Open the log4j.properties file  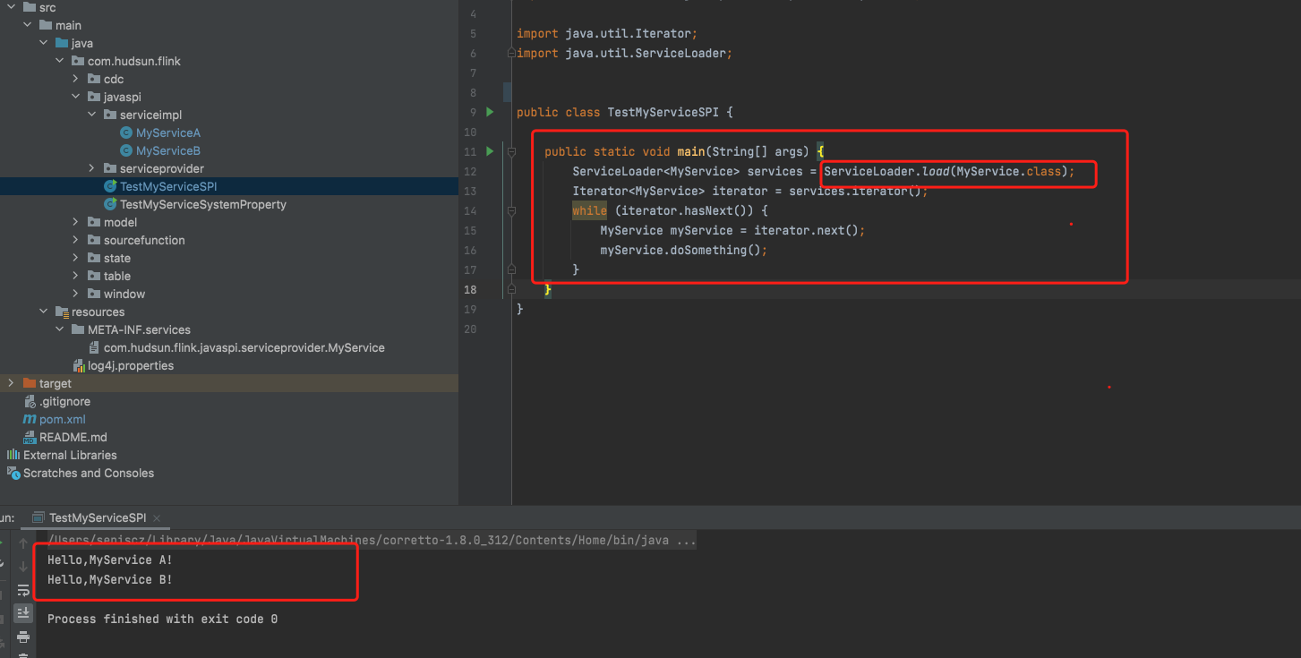[x=131, y=365]
